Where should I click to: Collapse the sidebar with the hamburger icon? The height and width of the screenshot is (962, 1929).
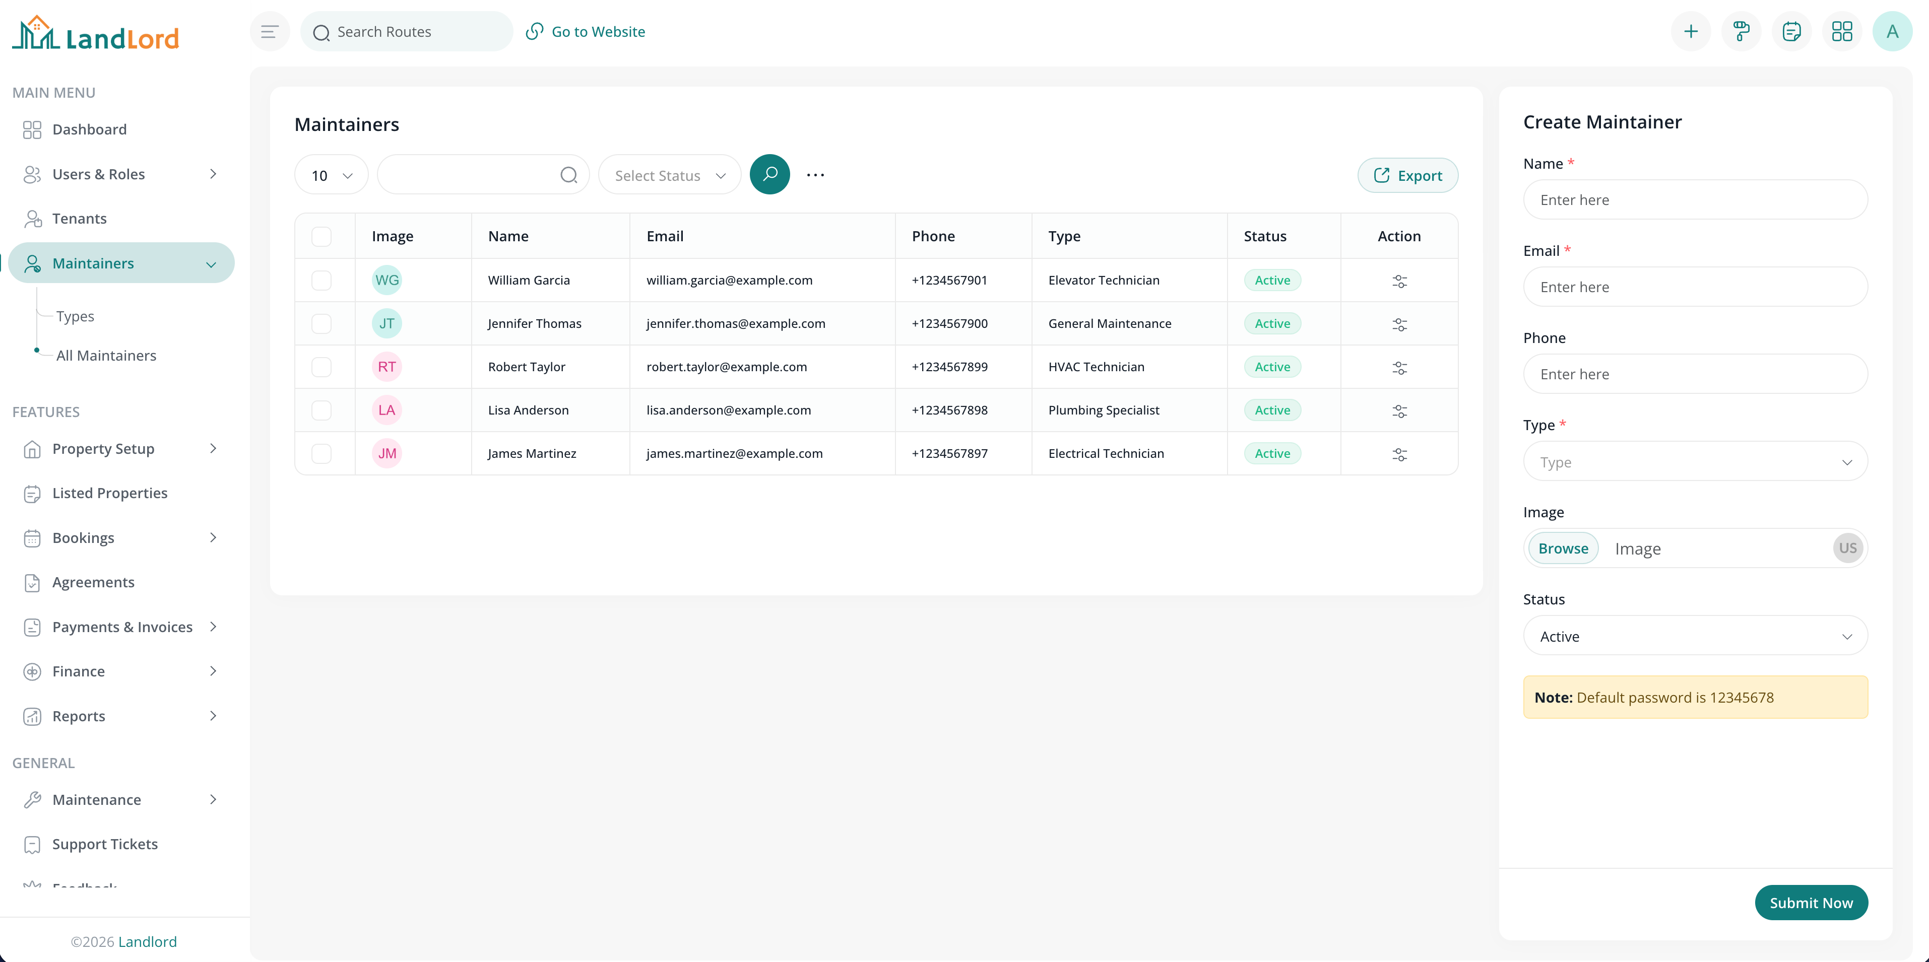click(x=270, y=31)
